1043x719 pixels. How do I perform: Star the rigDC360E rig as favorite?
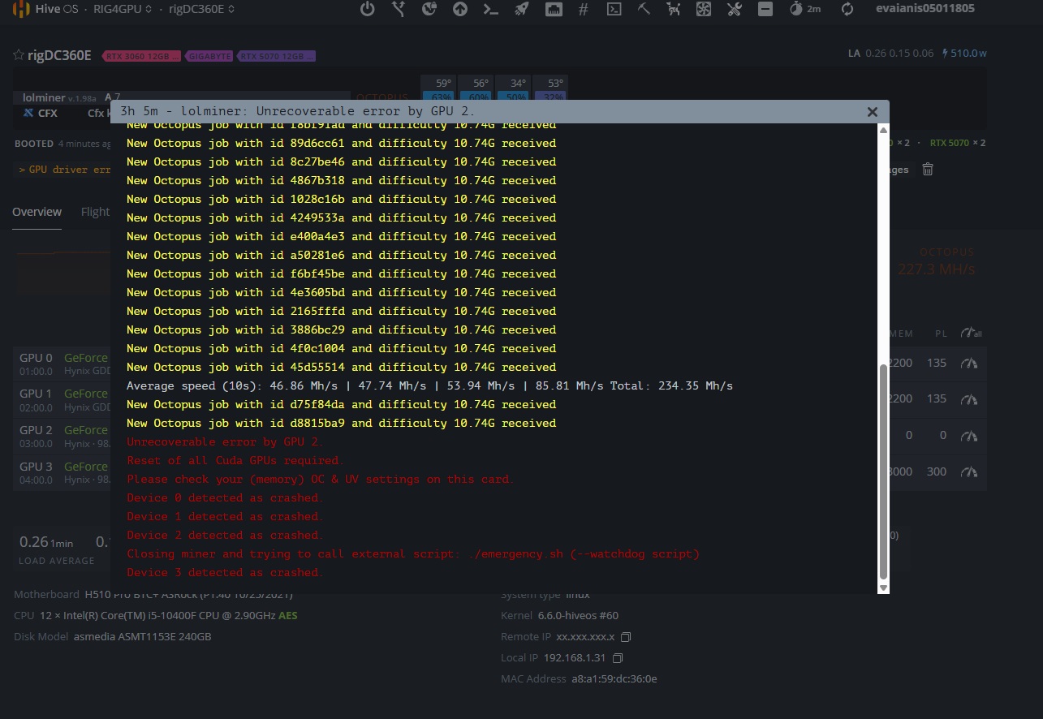point(19,55)
